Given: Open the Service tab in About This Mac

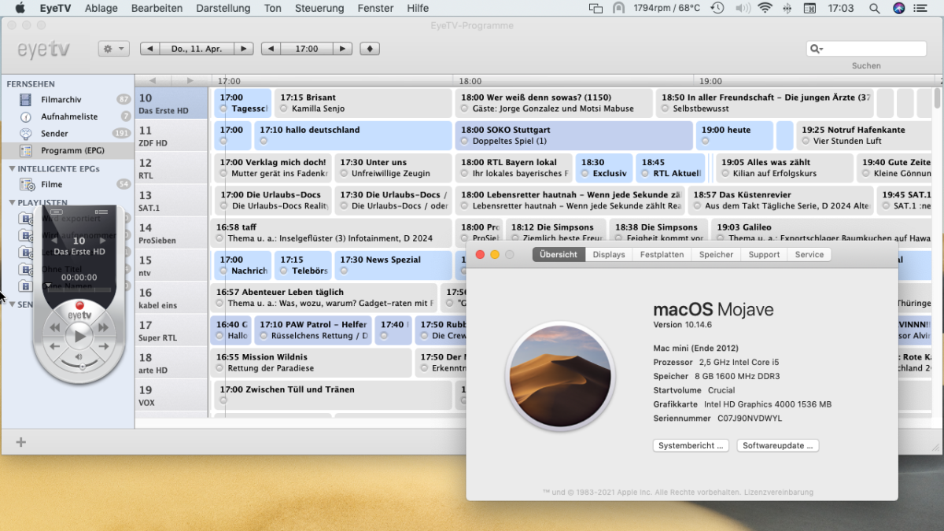Looking at the screenshot, I should coord(809,255).
